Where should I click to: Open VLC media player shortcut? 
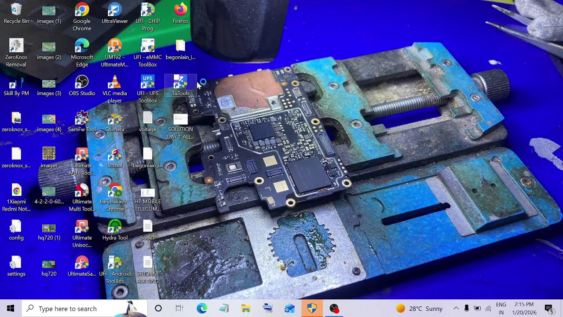[115, 89]
